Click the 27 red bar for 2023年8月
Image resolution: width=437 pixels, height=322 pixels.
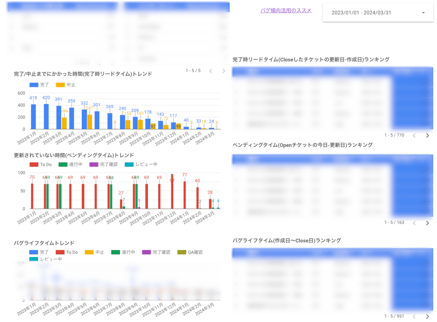(x=121, y=204)
